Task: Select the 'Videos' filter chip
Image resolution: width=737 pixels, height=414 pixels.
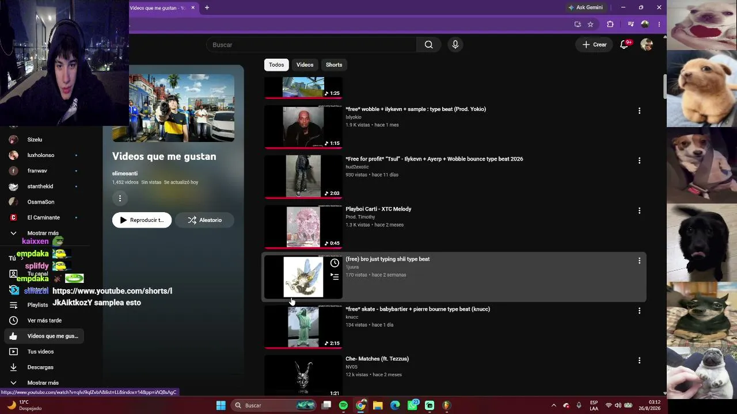Action: (305, 65)
